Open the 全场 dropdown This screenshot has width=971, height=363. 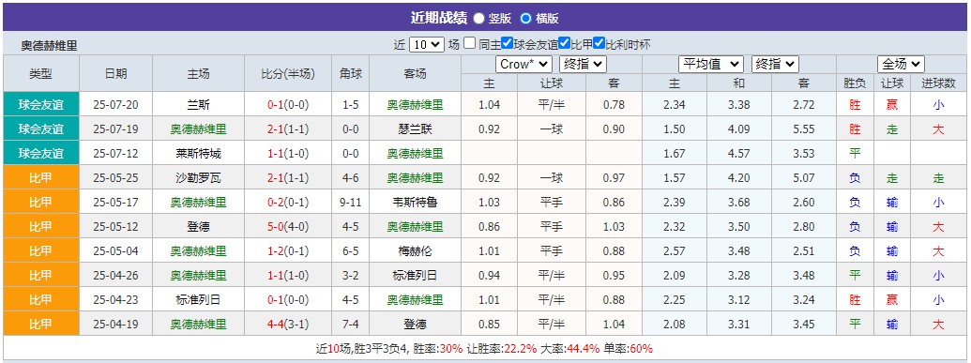click(x=901, y=64)
